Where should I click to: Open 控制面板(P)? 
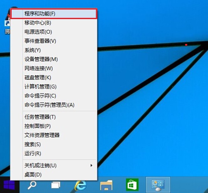tap(54, 126)
